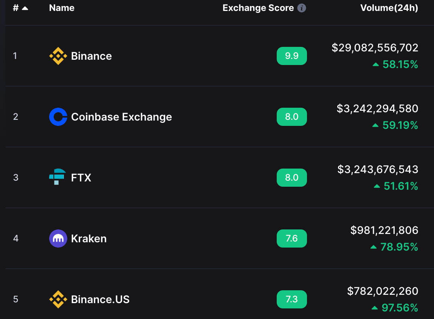434x319 pixels.
Task: Click Binance's 9.9 score badge
Action: [291, 56]
